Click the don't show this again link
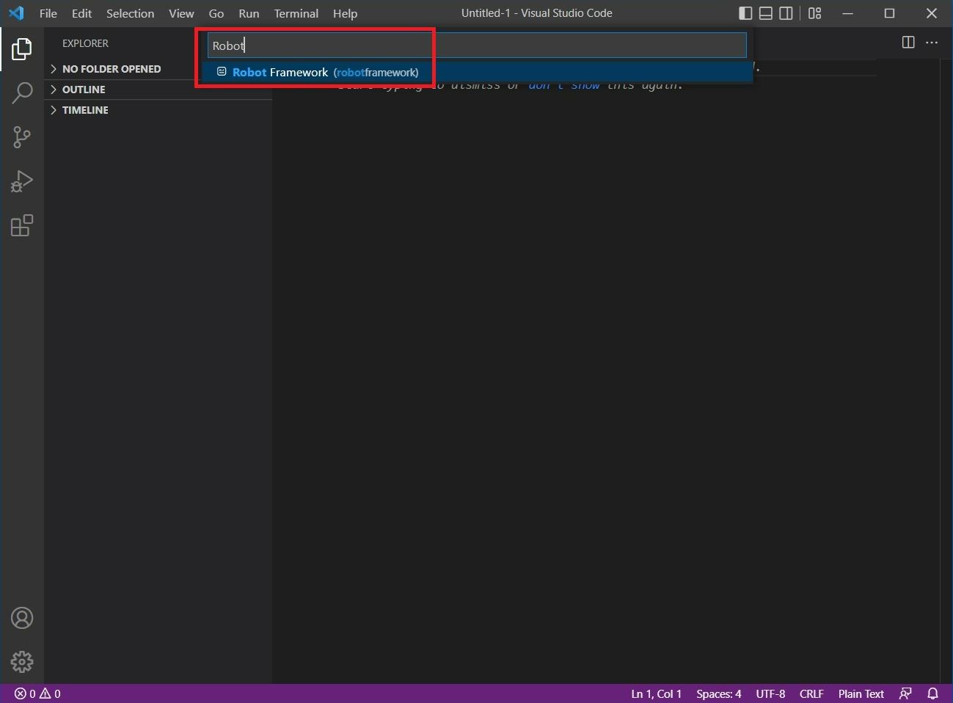The height and width of the screenshot is (703, 953). tap(563, 85)
